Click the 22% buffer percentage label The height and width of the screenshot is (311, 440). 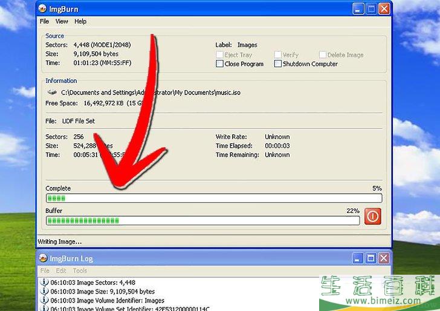[353, 211]
